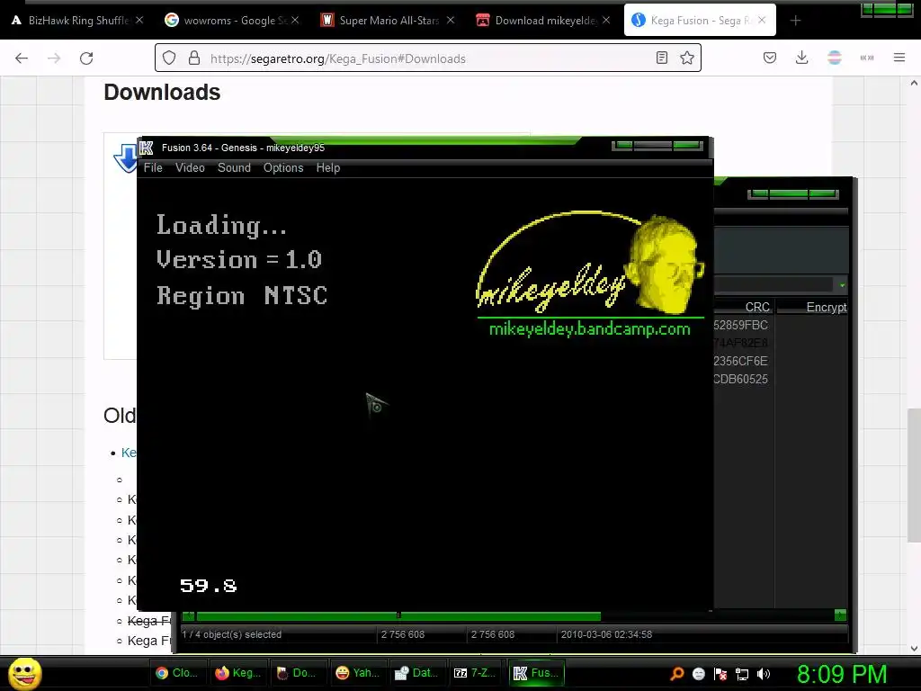Open Chrome taskbar item Clo...
This screenshot has height=691, width=921.
pos(176,673)
